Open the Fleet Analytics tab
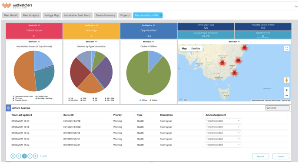The image size is (299, 163). click(31, 15)
